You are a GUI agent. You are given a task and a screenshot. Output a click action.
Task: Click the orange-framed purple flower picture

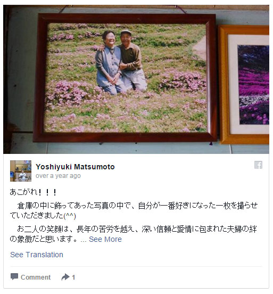(x=244, y=84)
